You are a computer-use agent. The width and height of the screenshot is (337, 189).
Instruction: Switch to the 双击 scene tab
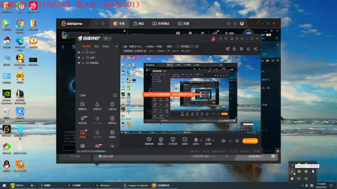[x=96, y=46]
